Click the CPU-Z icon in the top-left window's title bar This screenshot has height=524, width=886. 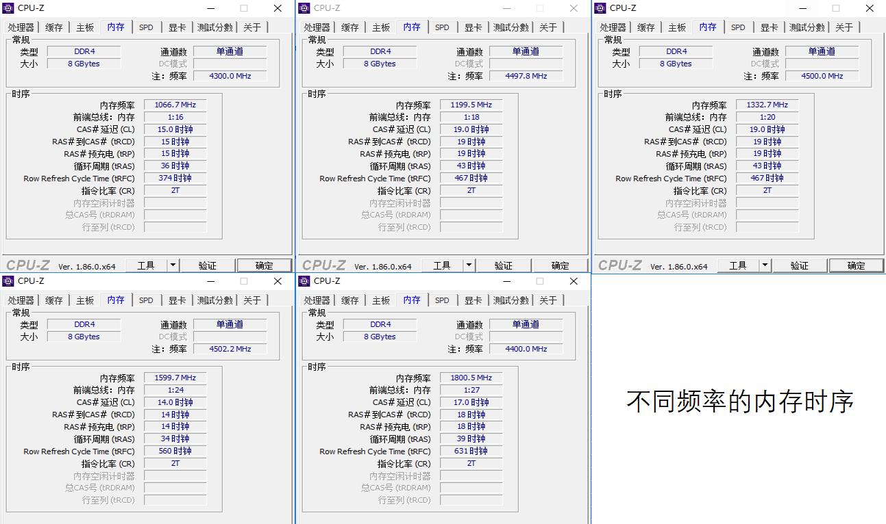8,8
